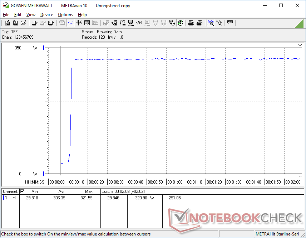The image size is (306, 238).
Task: Open the f(x) math function icon
Action: (x=139, y=23)
